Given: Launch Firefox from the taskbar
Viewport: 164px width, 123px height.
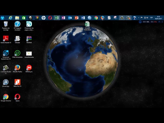Looking at the screenshot, I should point(102,18).
